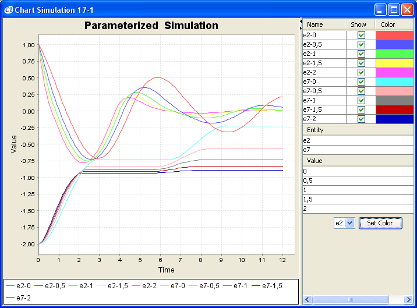Select the e7-1 name cell
Viewport: 417px width, 308px height.
tap(324, 100)
